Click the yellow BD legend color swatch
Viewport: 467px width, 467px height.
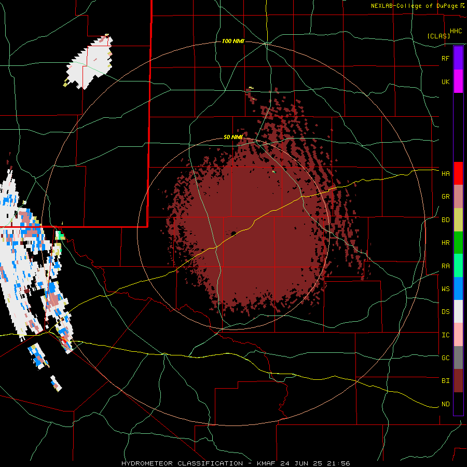(458, 220)
